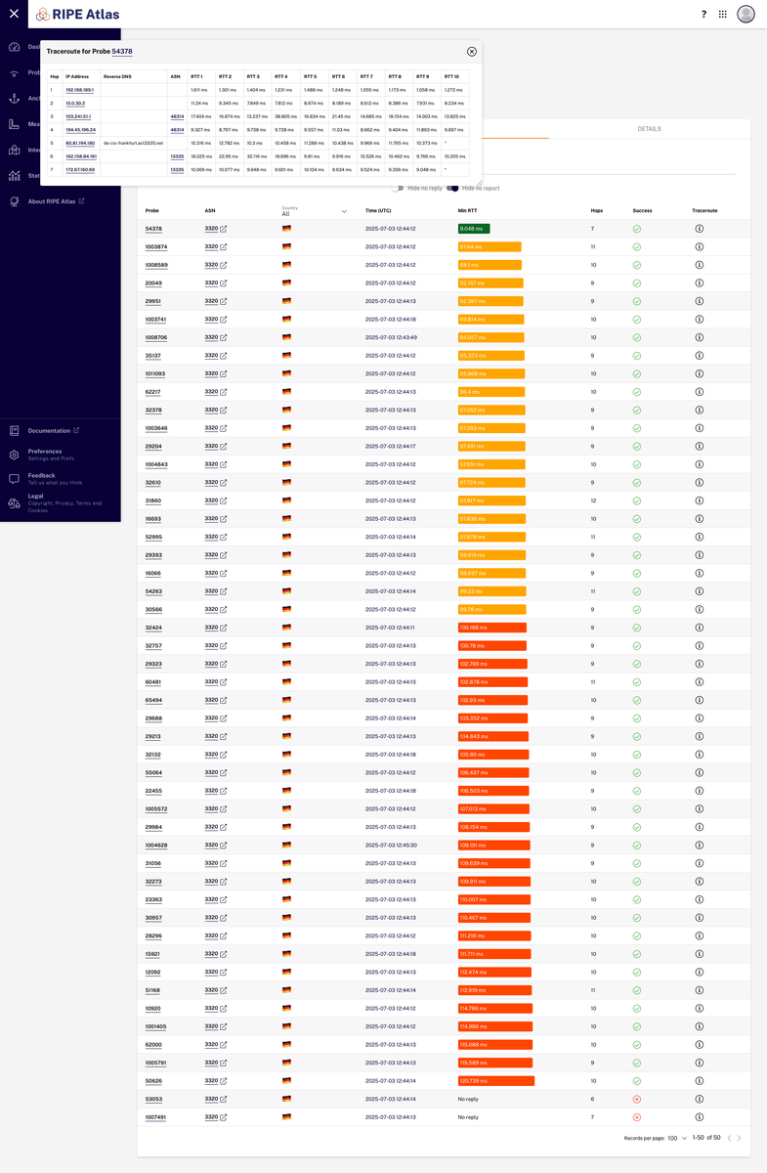Open traceroute info icon for probe 53053

tap(700, 1099)
